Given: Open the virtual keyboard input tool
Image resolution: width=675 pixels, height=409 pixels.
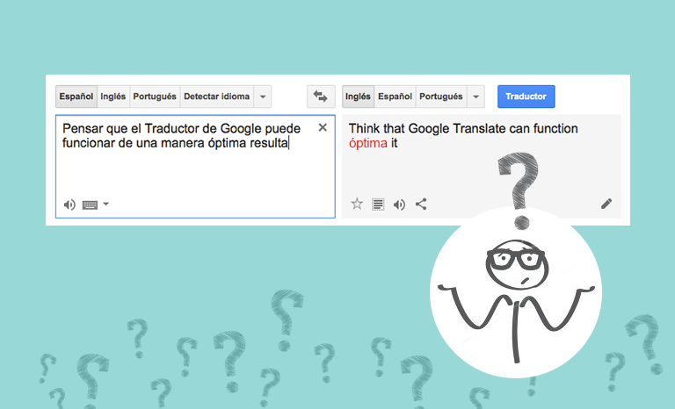Looking at the screenshot, I should tap(90, 204).
